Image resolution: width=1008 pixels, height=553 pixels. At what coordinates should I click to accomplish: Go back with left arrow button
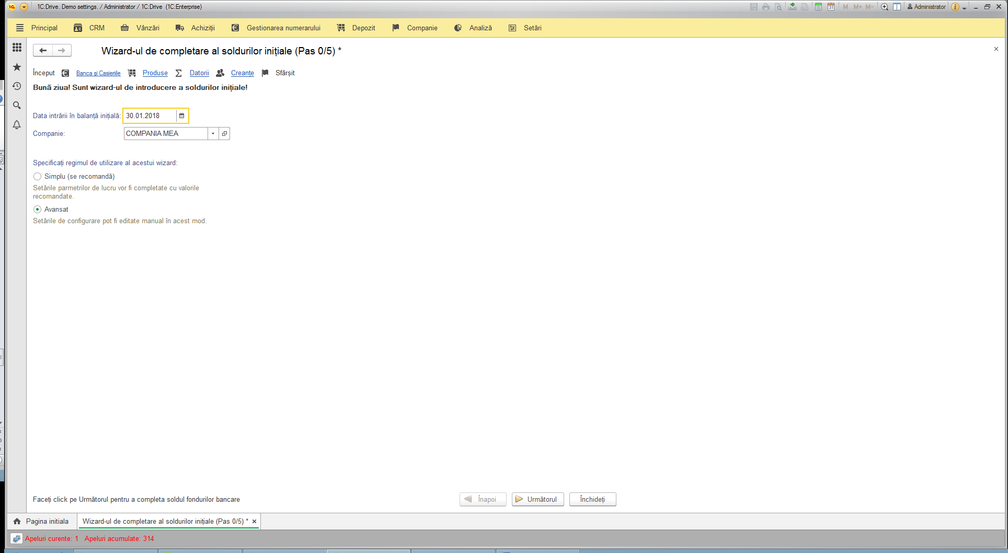click(x=43, y=50)
